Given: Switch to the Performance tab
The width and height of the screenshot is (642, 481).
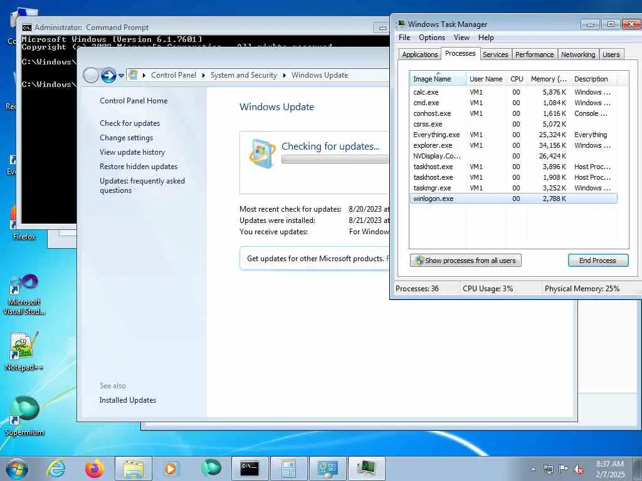Looking at the screenshot, I should tap(534, 54).
